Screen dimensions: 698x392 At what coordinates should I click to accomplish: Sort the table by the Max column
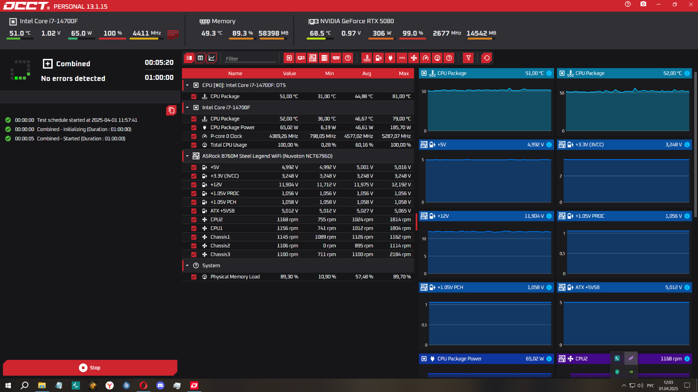point(404,73)
